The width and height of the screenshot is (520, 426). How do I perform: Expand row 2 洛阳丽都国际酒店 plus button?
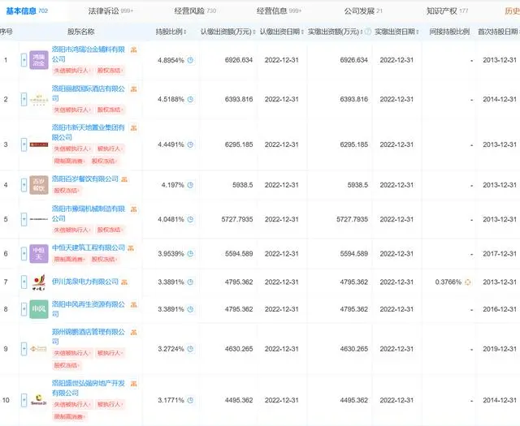click(x=24, y=99)
